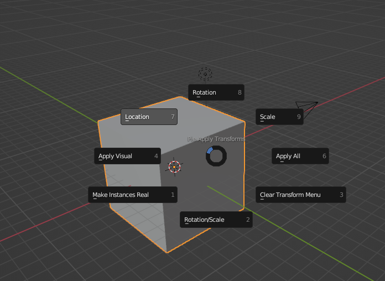Screen dimensions: 385x281
Task: Click the 3D cursor on the cube
Action: [174, 167]
